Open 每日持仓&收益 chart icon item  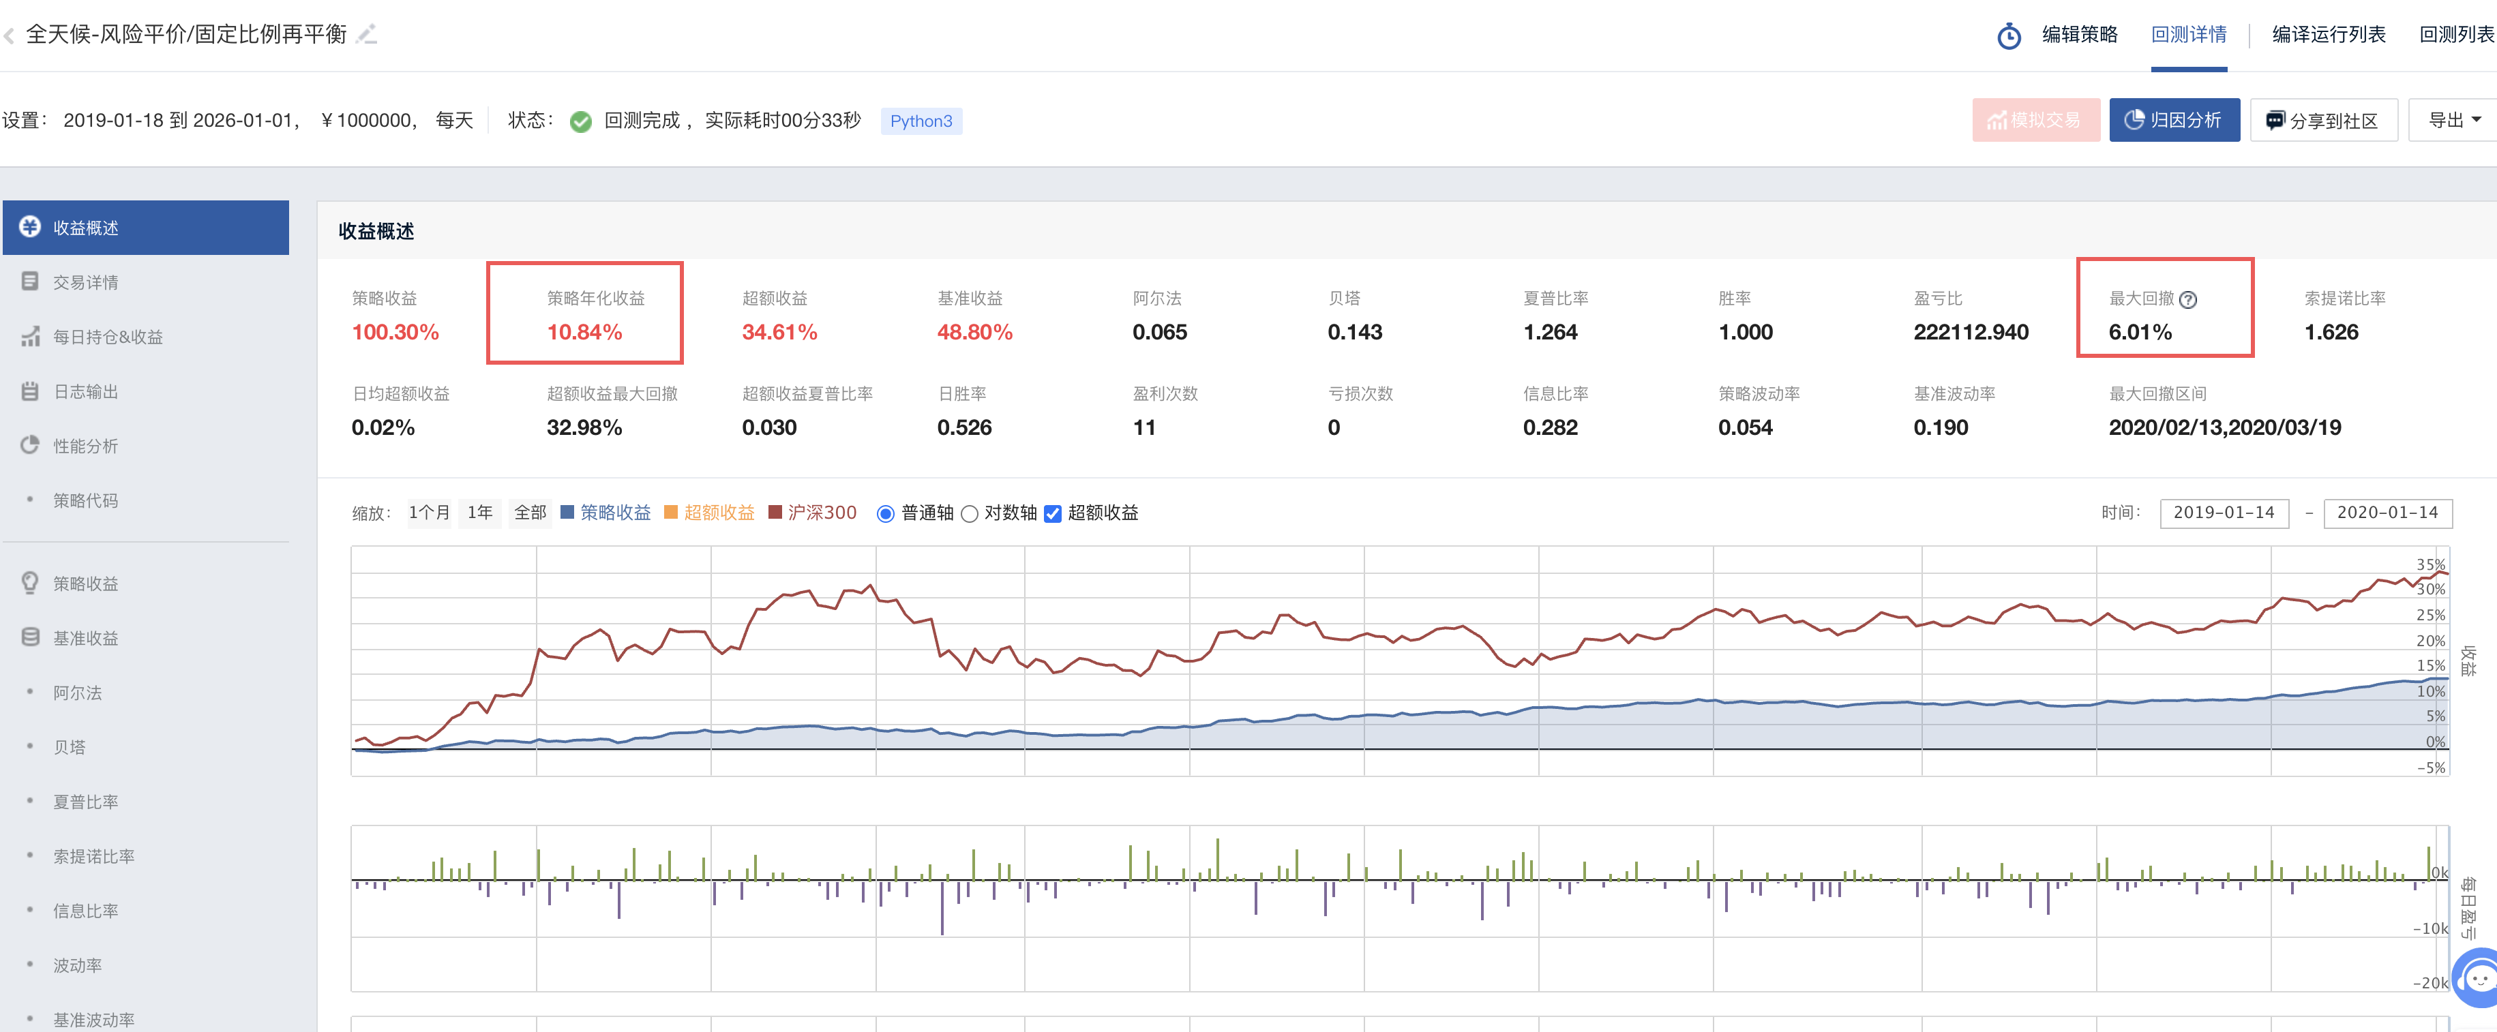click(30, 336)
